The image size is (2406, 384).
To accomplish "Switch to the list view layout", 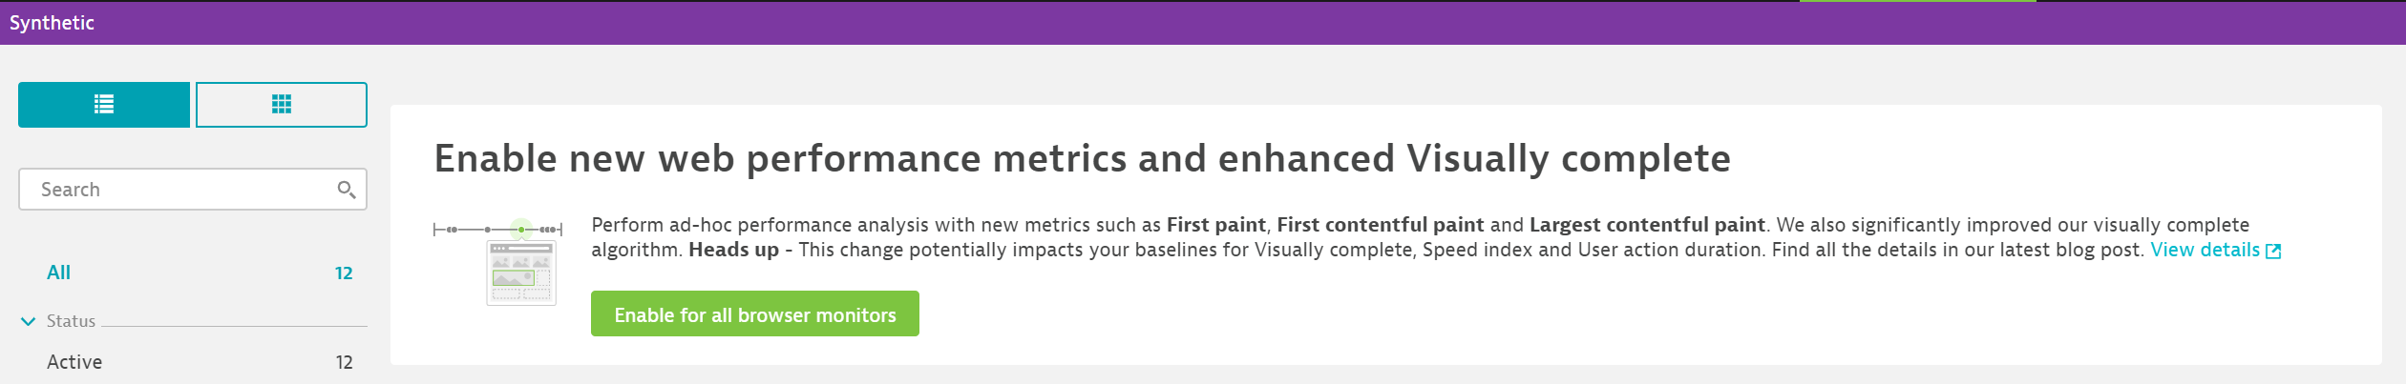I will (x=104, y=105).
